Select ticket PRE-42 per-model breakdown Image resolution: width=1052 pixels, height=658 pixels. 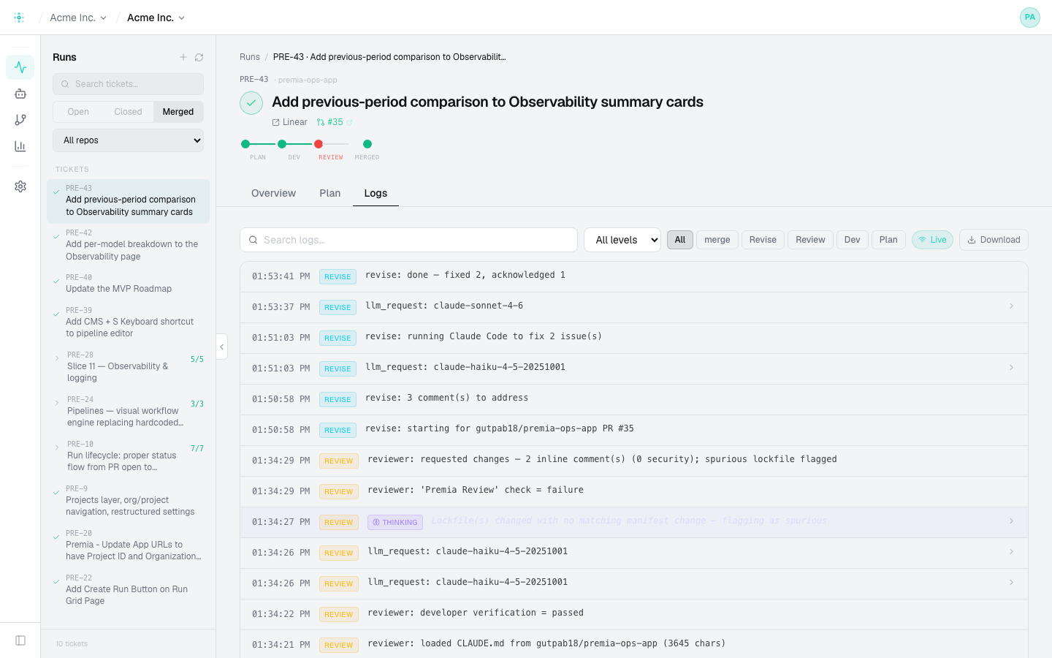(x=128, y=245)
